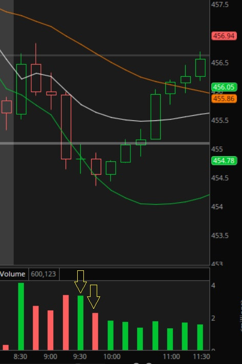This screenshot has height=364, width=242.
Task: Click the 8:30 time axis label
Action: (20, 356)
